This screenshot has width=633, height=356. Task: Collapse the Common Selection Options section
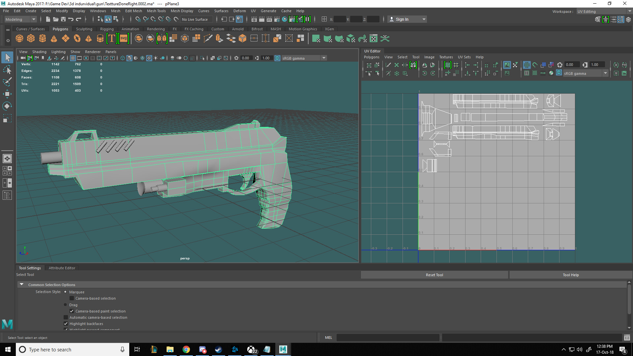click(22, 284)
